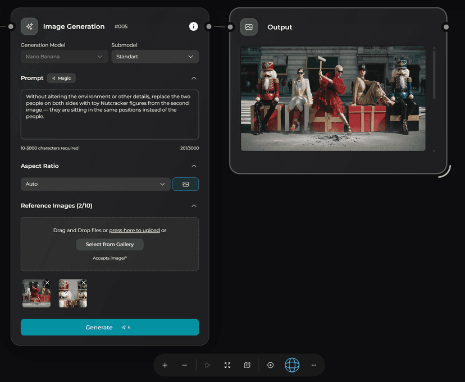
Task: Remove the Nutcracker reference image
Action: (x=84, y=283)
